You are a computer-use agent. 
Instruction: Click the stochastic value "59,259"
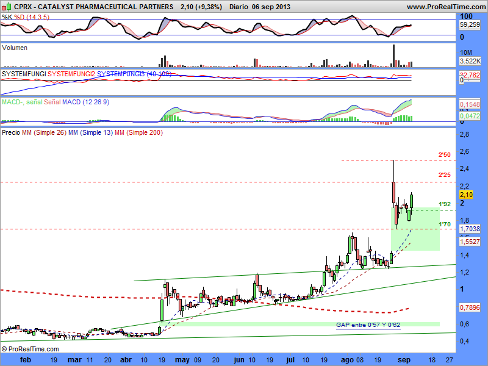(x=470, y=24)
